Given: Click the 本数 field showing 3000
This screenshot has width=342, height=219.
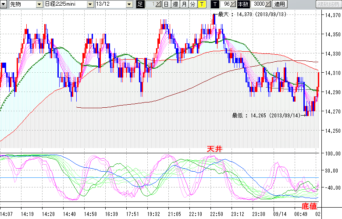Looking at the screenshot, I should 259,4.
